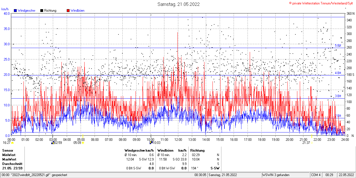
Task: Click the 3 Bft line label
Action: click(338, 96)
